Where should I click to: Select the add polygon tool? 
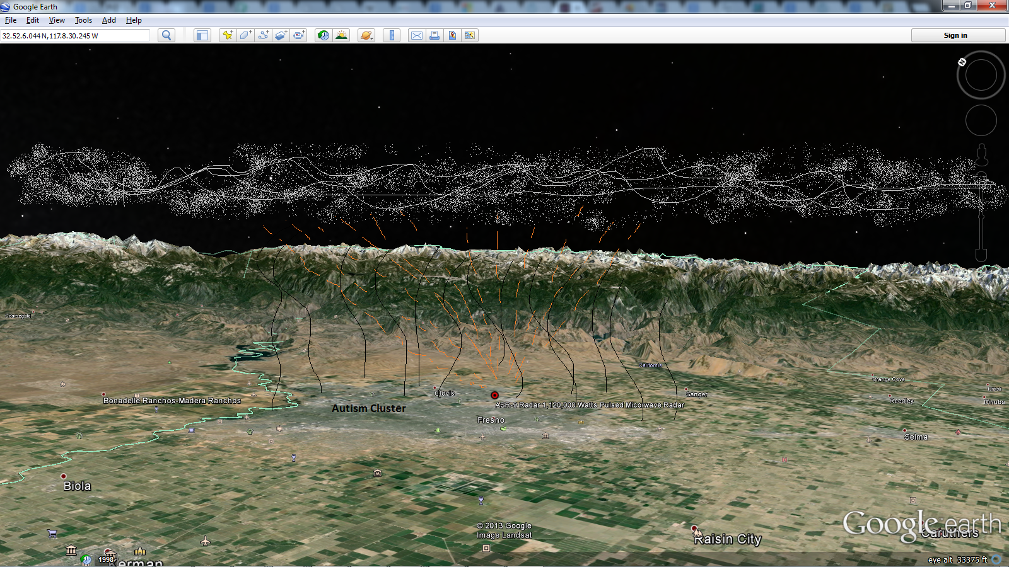(246, 35)
